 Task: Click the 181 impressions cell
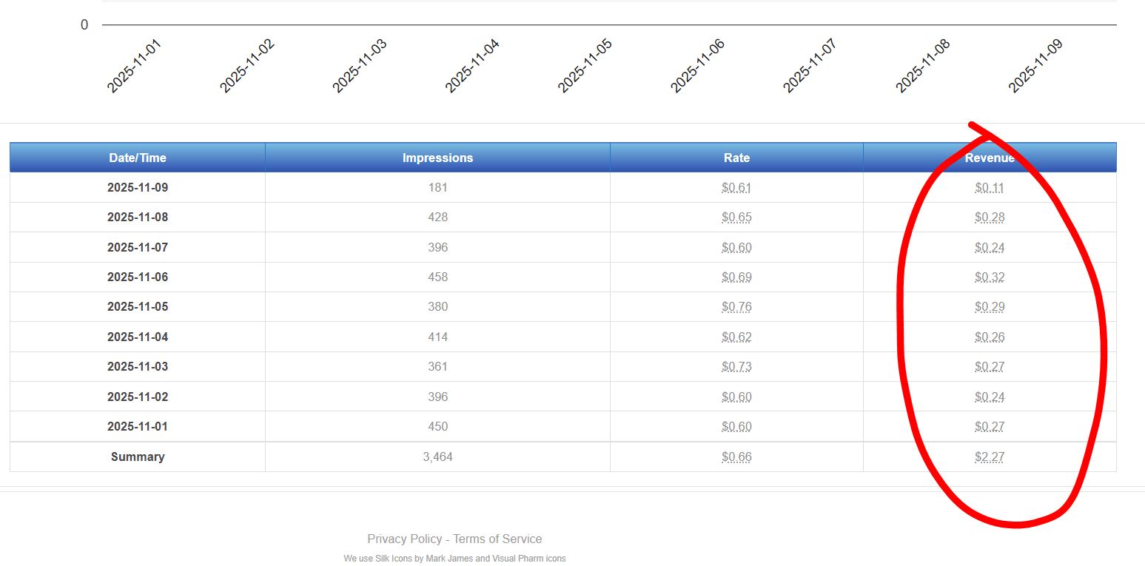[437, 188]
